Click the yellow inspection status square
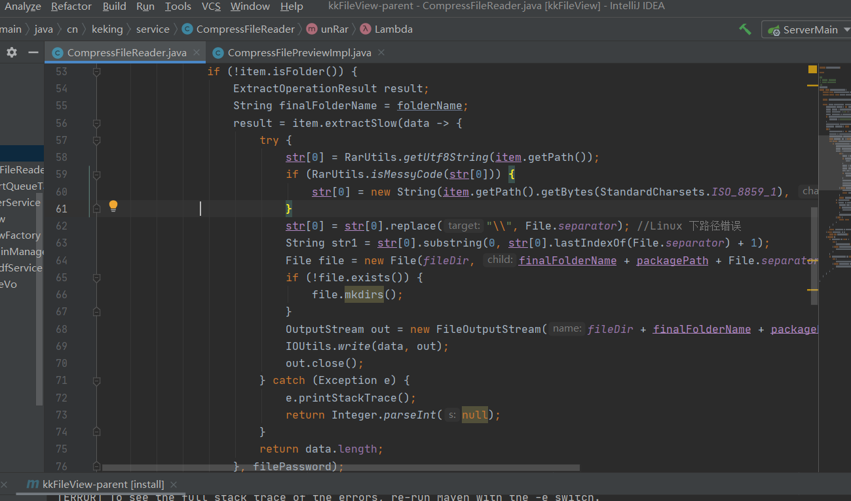The height and width of the screenshot is (501, 851). (x=812, y=69)
